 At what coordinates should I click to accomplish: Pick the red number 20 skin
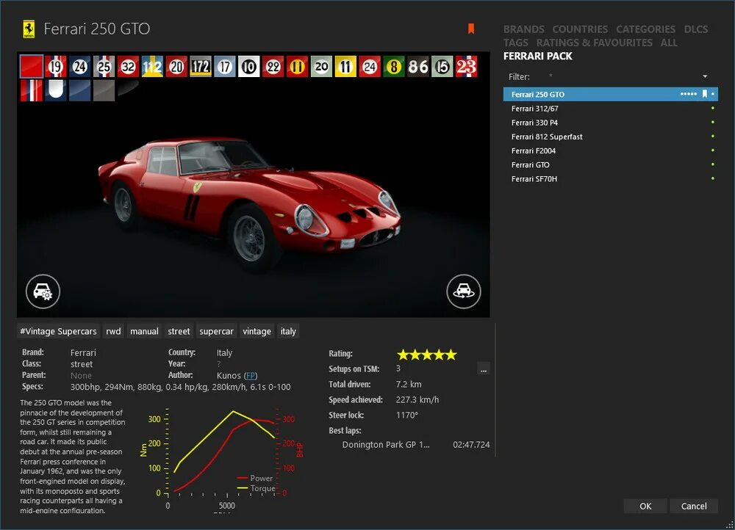tap(176, 67)
